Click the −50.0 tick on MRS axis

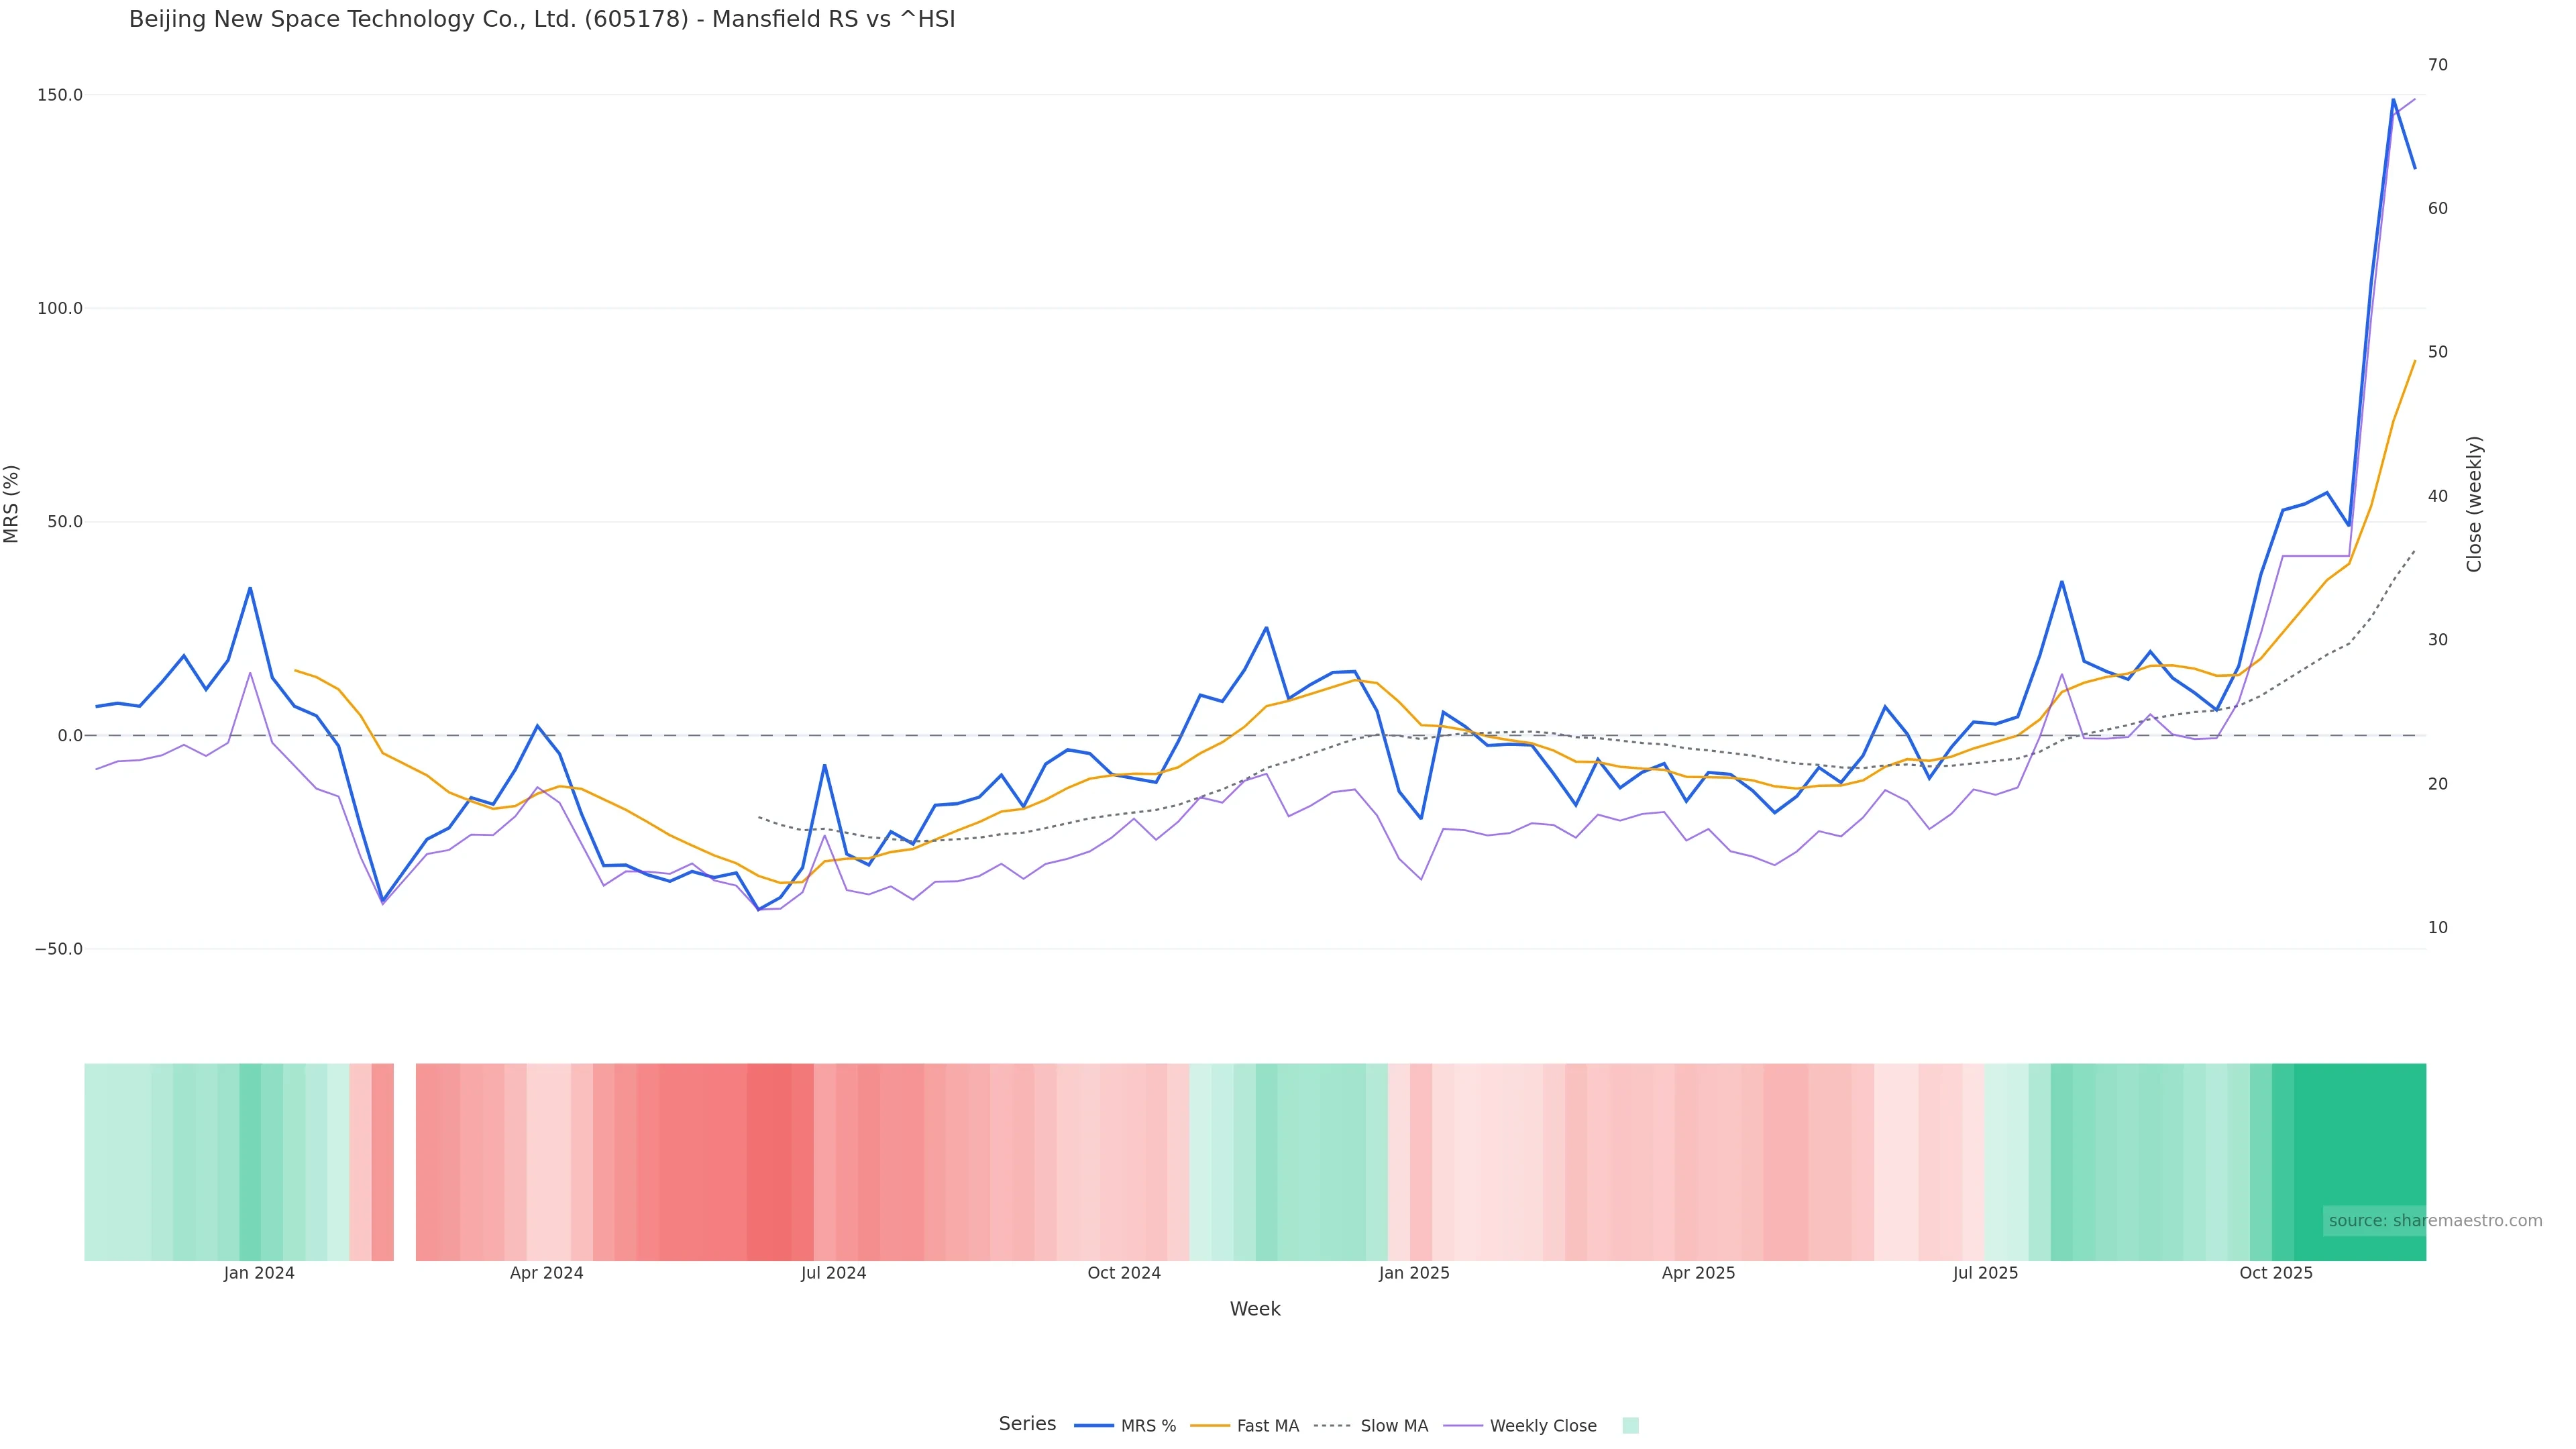[x=58, y=949]
